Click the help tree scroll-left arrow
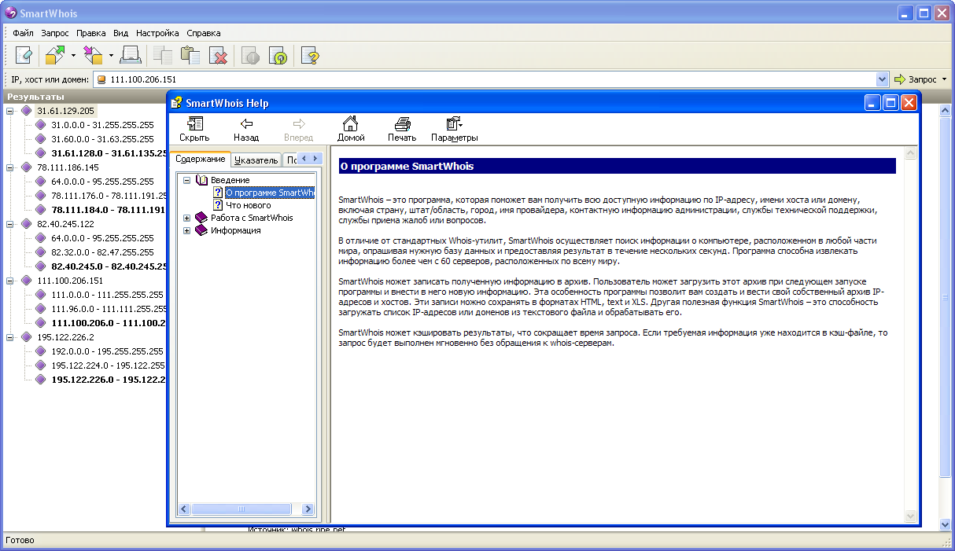955x551 pixels. click(x=186, y=509)
